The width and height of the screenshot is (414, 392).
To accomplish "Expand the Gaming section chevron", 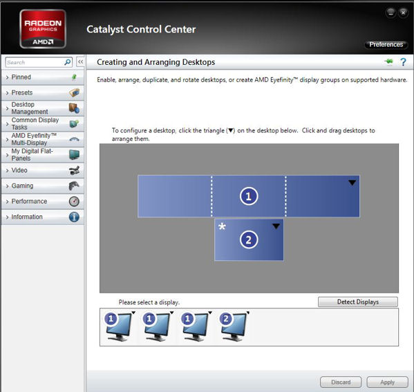I will 7,186.
